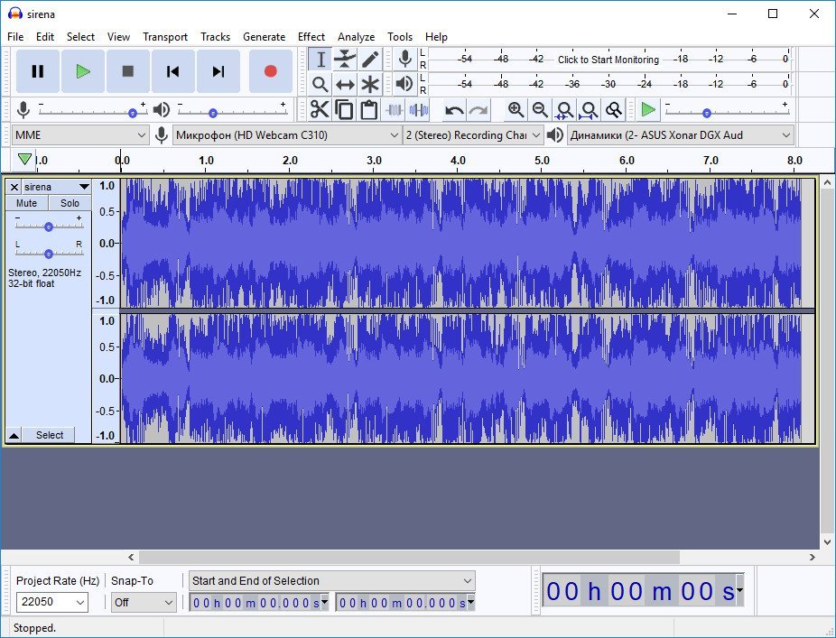Mute the sirena track
Image resolution: width=836 pixels, height=638 pixels.
click(x=27, y=203)
